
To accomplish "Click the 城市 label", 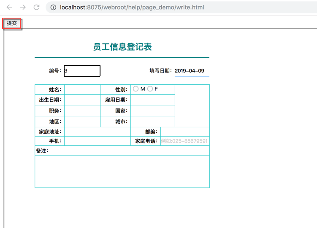I will 121,122.
